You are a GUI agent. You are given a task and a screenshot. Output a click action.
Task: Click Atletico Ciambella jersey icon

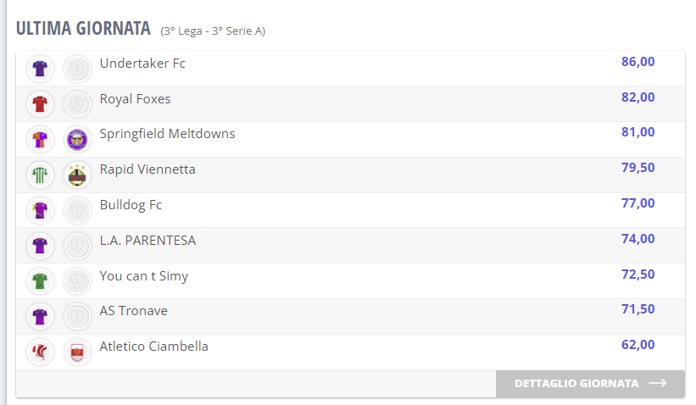point(40,352)
